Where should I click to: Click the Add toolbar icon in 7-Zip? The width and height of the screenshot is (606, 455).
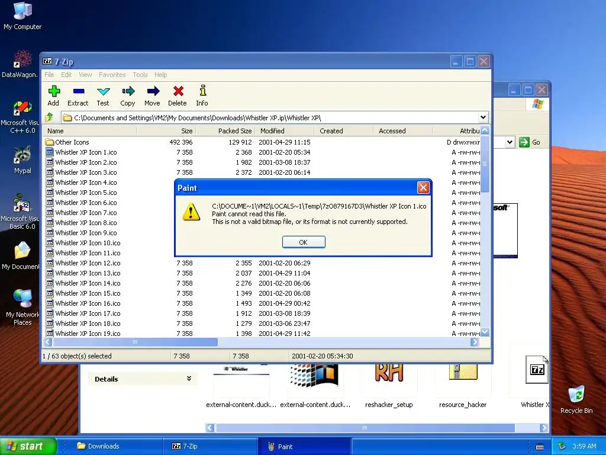tap(54, 91)
